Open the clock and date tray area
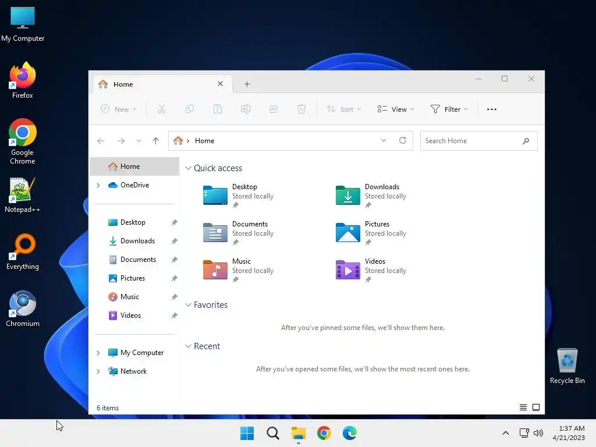Image resolution: width=596 pixels, height=447 pixels. (x=569, y=433)
